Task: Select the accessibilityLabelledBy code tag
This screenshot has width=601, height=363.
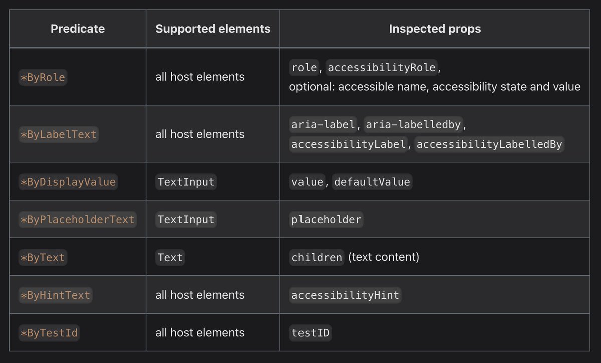Action: (x=489, y=144)
